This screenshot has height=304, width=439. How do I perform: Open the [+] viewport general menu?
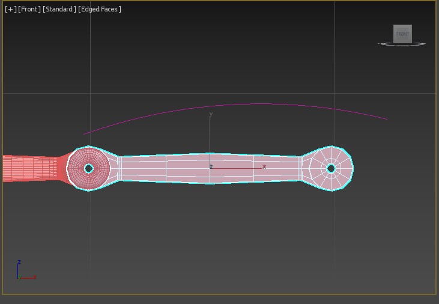pos(10,9)
